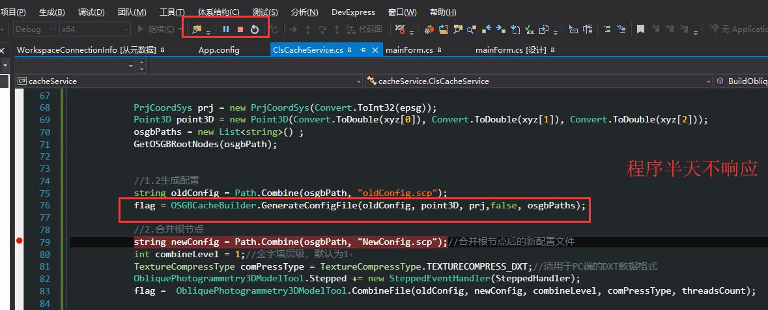
Task: Click the stepper beside the empty combo box
Action: click(141, 65)
